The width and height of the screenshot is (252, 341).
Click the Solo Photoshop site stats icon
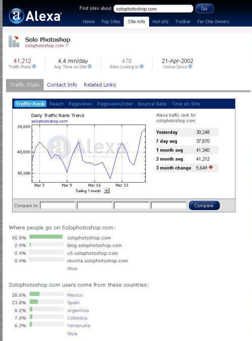[14, 41]
